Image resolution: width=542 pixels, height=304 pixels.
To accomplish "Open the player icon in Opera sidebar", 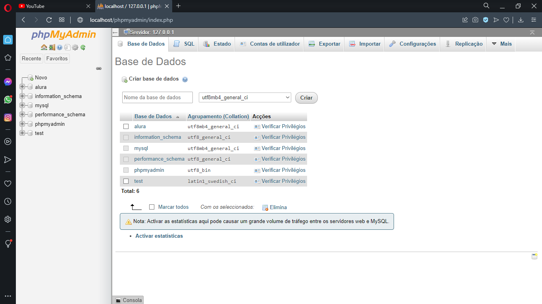I will 8,141.
